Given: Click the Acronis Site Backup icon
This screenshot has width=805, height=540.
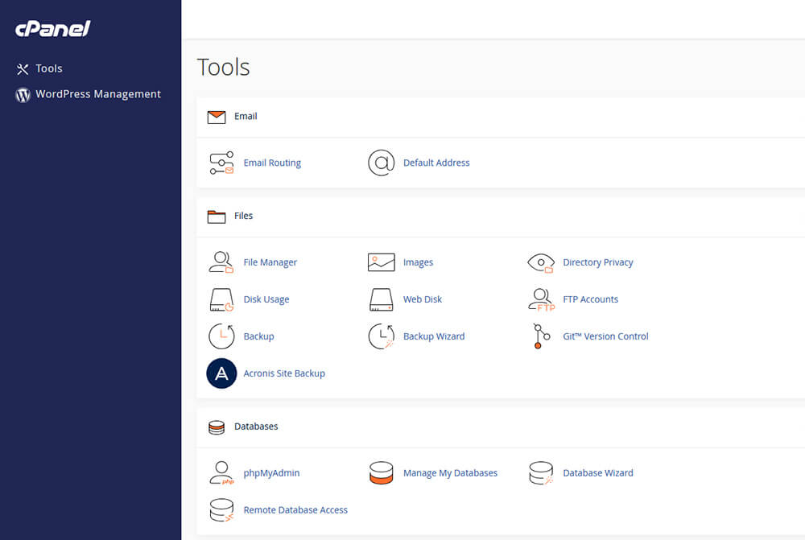Looking at the screenshot, I should [221, 373].
